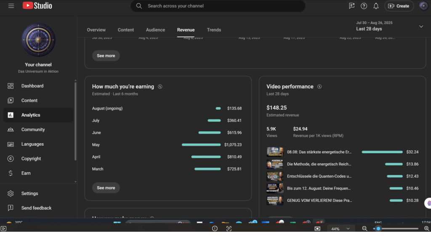Click See more below the revenue chart

point(106,56)
